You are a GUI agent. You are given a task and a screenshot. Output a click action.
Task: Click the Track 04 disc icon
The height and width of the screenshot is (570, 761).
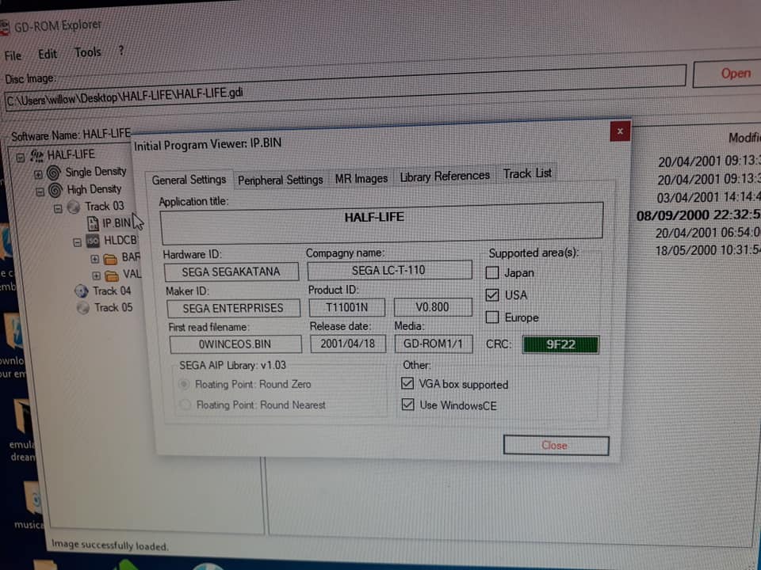81,291
